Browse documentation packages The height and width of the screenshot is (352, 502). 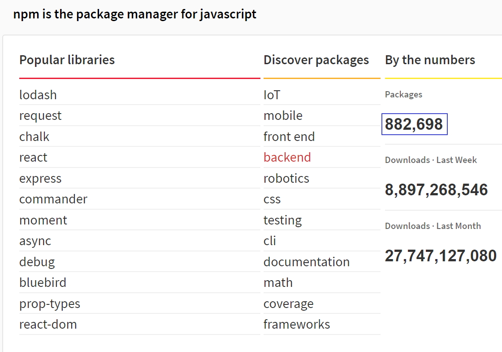click(307, 262)
